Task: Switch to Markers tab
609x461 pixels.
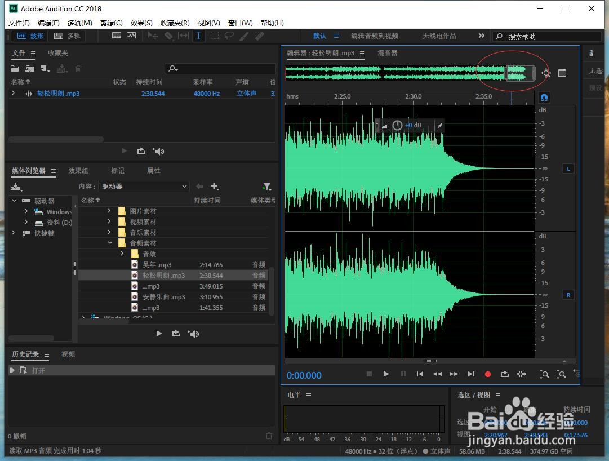Action: [x=117, y=171]
